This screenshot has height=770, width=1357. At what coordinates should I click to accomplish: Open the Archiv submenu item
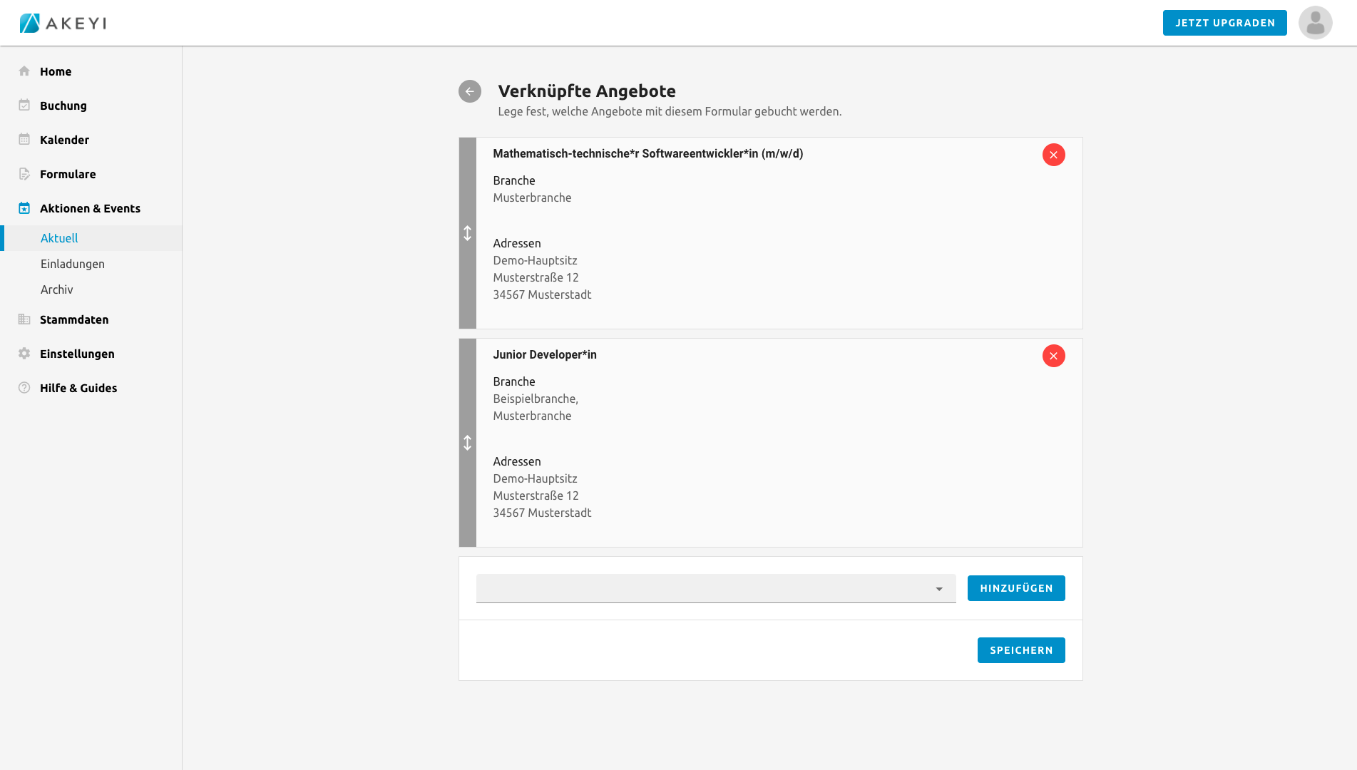(57, 289)
